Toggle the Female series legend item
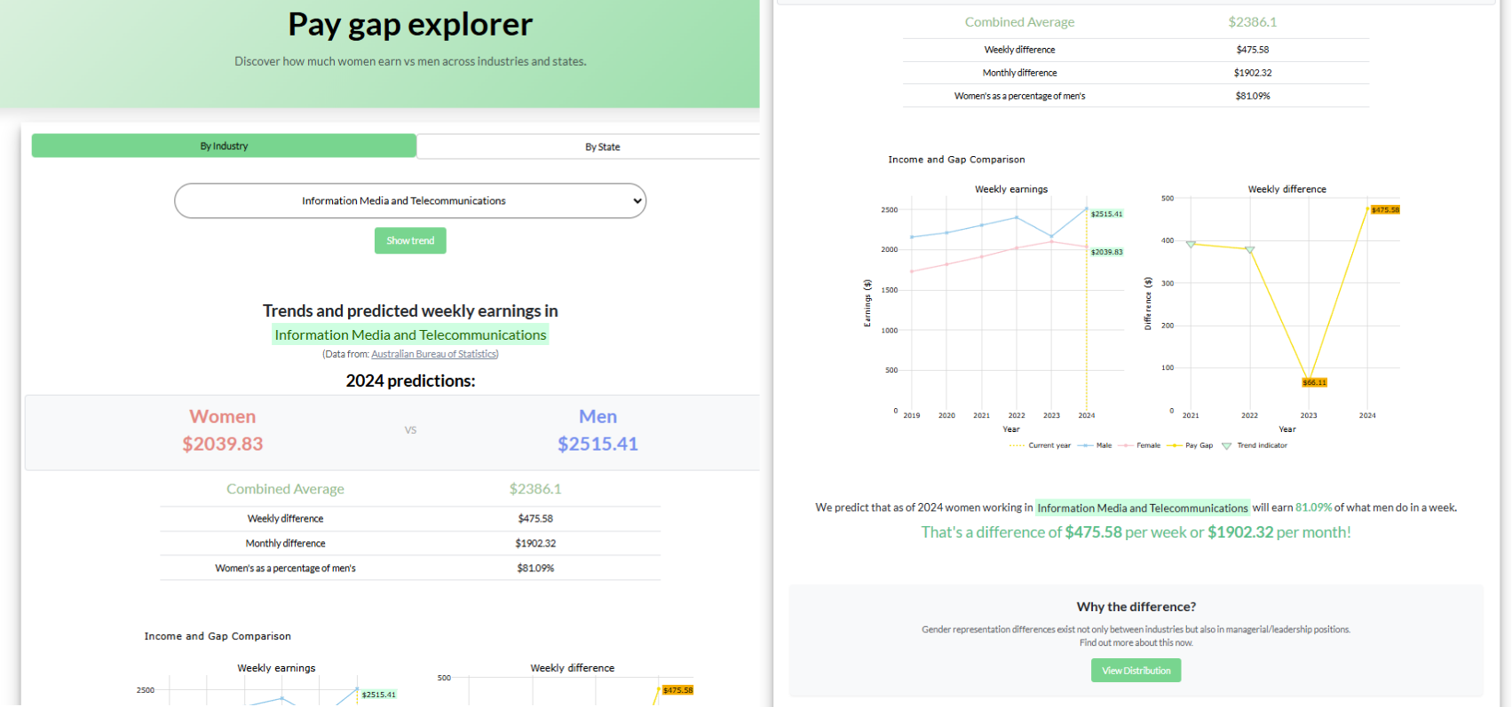The width and height of the screenshot is (1512, 707). tap(1139, 445)
